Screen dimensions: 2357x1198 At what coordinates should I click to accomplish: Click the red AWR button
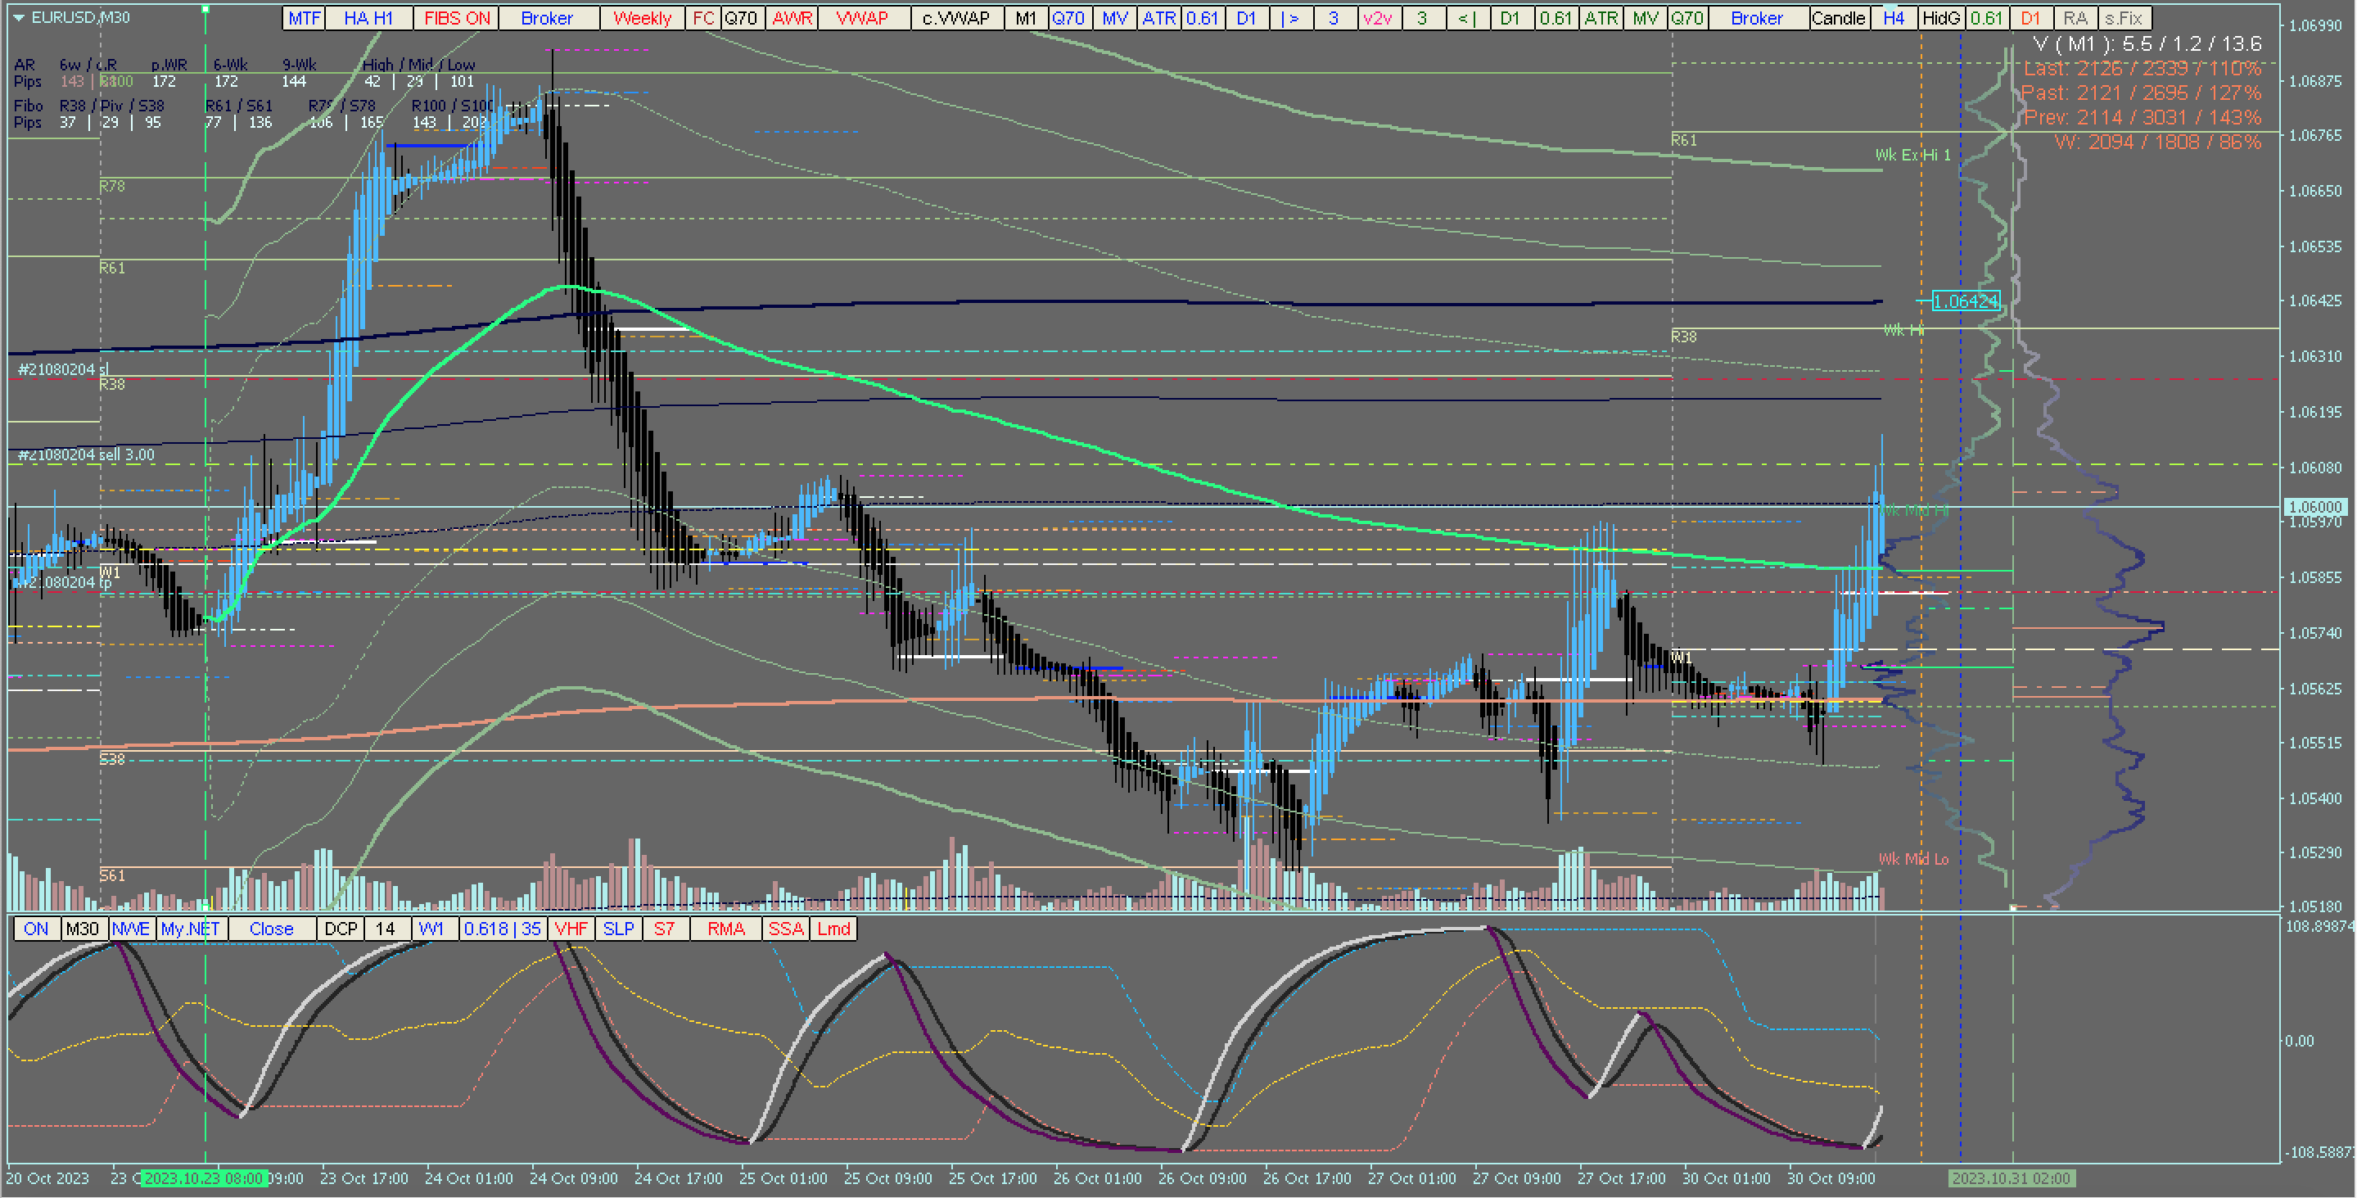click(792, 18)
